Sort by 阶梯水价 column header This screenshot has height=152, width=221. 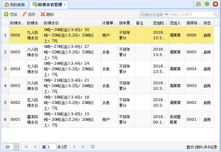click(72, 23)
